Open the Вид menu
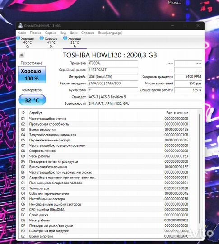 click(x=63, y=33)
